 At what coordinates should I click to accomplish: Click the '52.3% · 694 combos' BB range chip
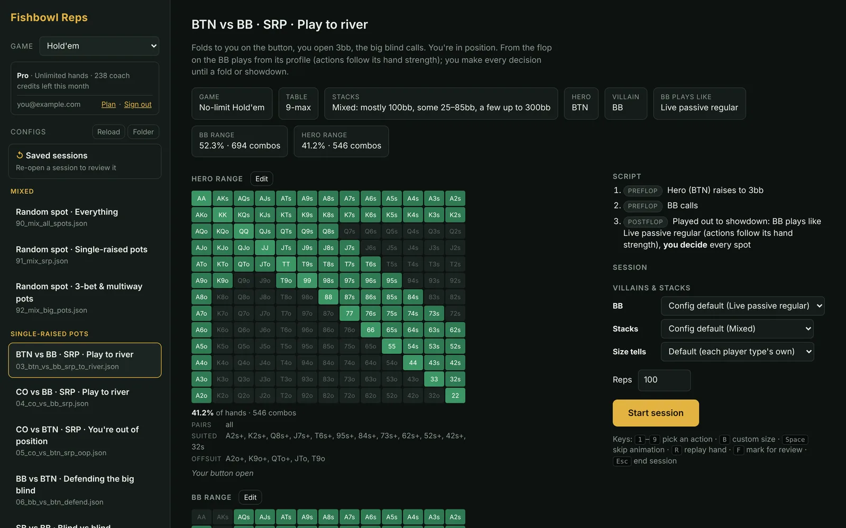pyautogui.click(x=240, y=142)
